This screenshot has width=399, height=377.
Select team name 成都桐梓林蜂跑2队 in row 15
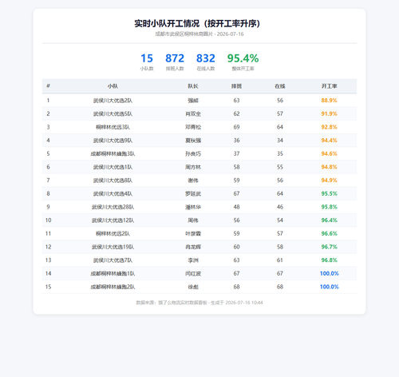tap(113, 287)
